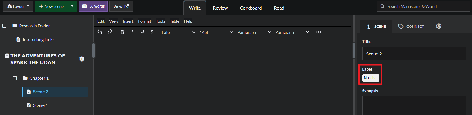Open the New scene dropdown arrow
The image size is (472, 115).
73,6
